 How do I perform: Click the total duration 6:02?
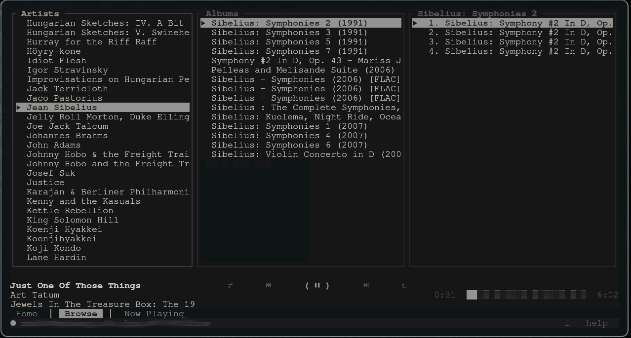pyautogui.click(x=608, y=295)
